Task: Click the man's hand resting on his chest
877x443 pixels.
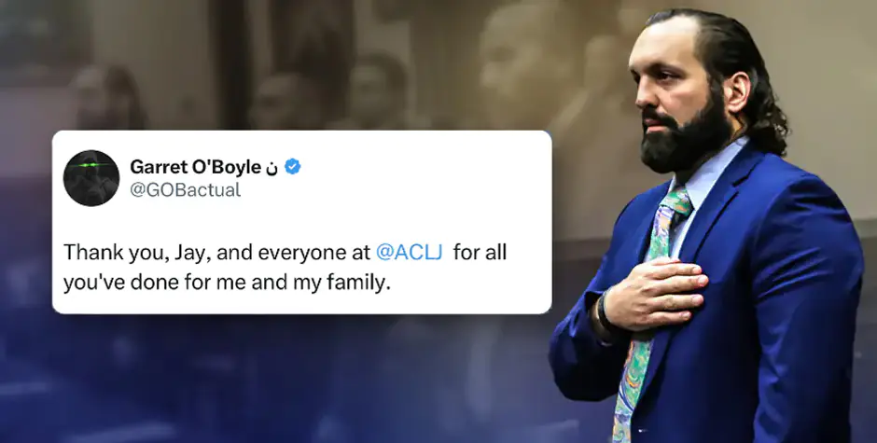Action: pos(651,292)
